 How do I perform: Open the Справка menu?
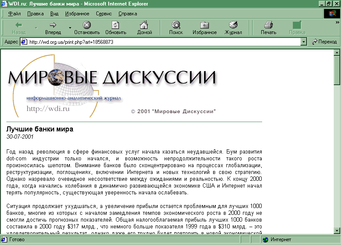point(127,14)
